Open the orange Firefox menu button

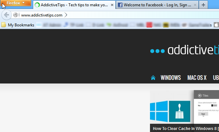point(16,3)
